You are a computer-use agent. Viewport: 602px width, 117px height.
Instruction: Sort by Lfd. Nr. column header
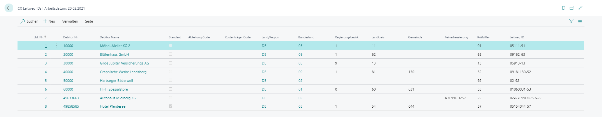point(40,37)
